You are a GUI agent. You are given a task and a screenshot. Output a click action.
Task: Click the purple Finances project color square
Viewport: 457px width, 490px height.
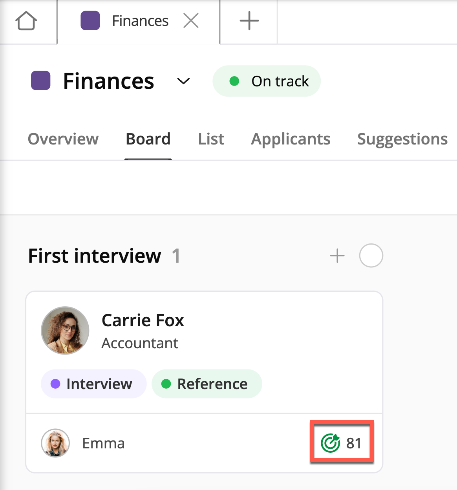pyautogui.click(x=41, y=81)
